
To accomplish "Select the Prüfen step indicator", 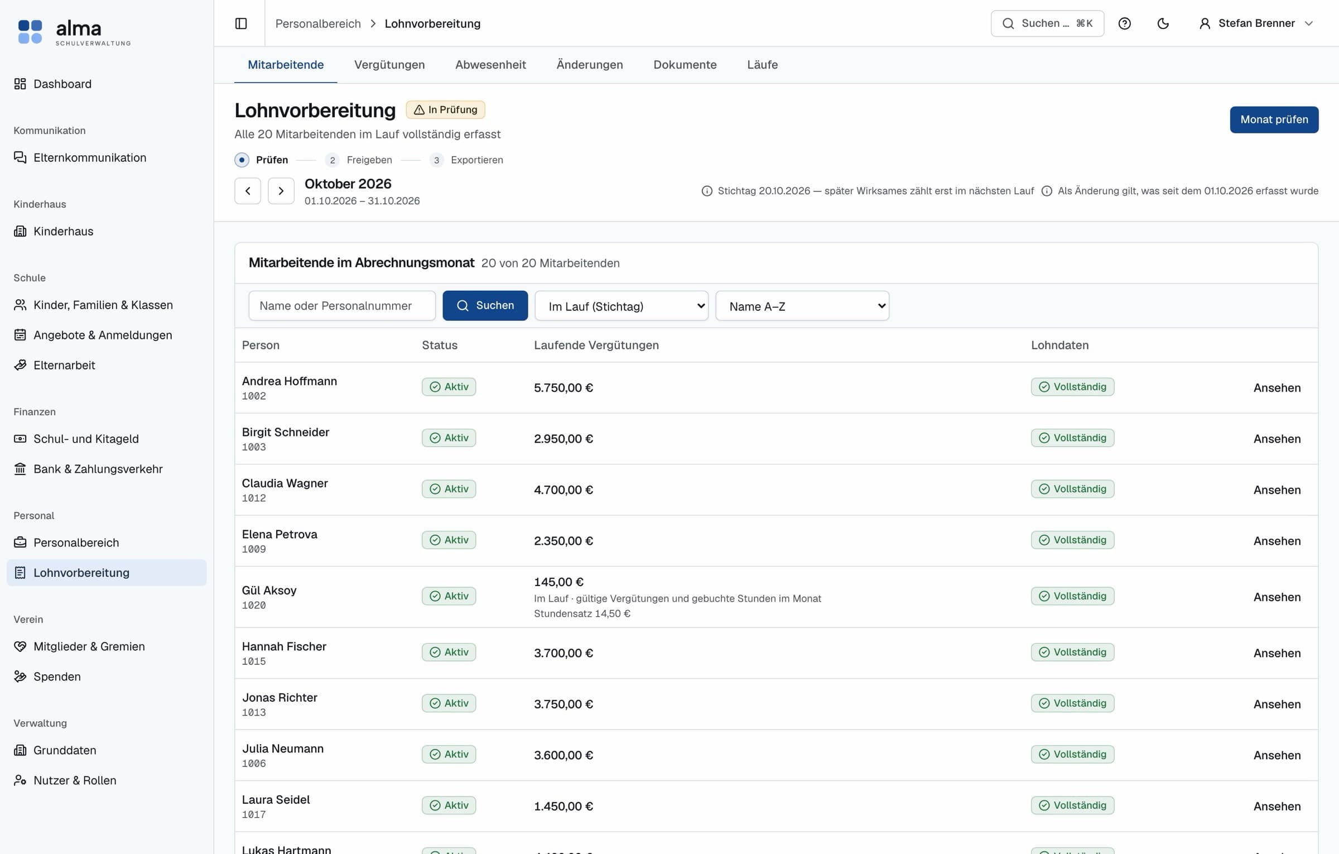I will point(261,160).
